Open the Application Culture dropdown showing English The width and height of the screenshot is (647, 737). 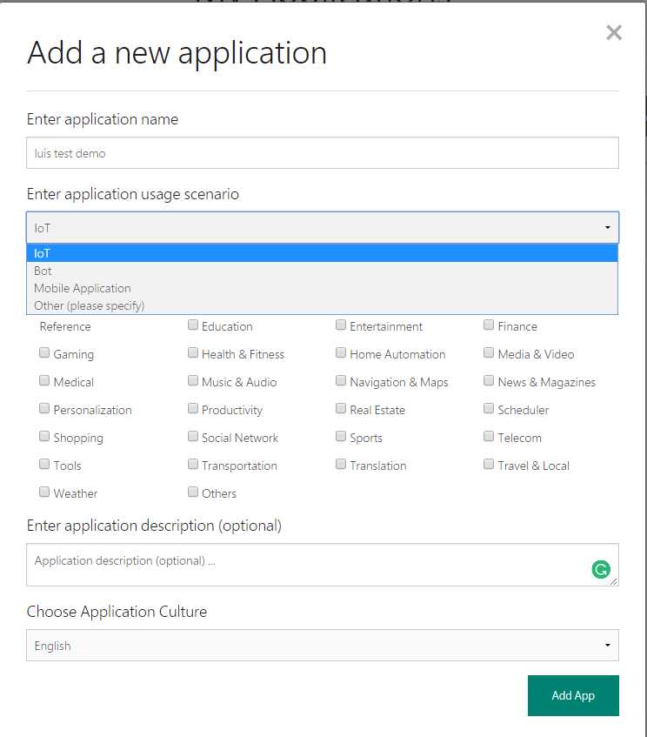(323, 646)
